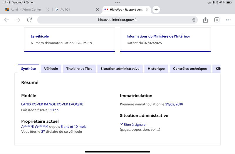This screenshot has height=154, width=235.
Task: Tap the home indicator bar at bottom
Action: point(117,152)
